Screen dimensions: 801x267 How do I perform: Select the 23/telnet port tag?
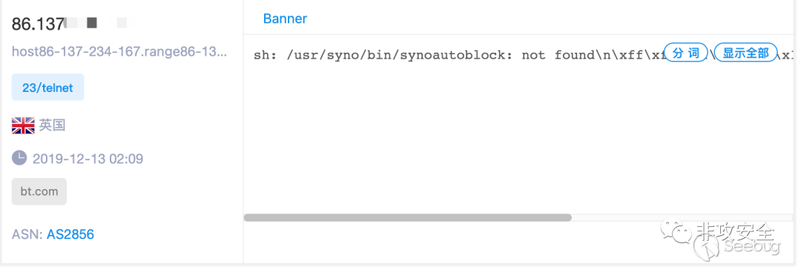point(48,88)
